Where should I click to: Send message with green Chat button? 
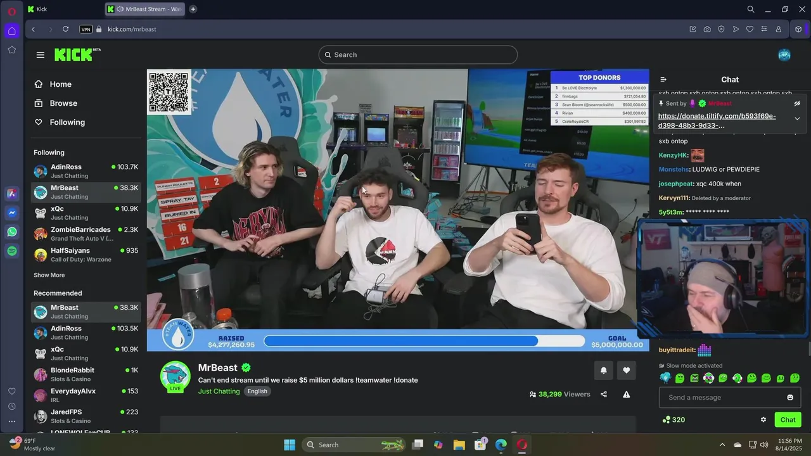point(788,420)
